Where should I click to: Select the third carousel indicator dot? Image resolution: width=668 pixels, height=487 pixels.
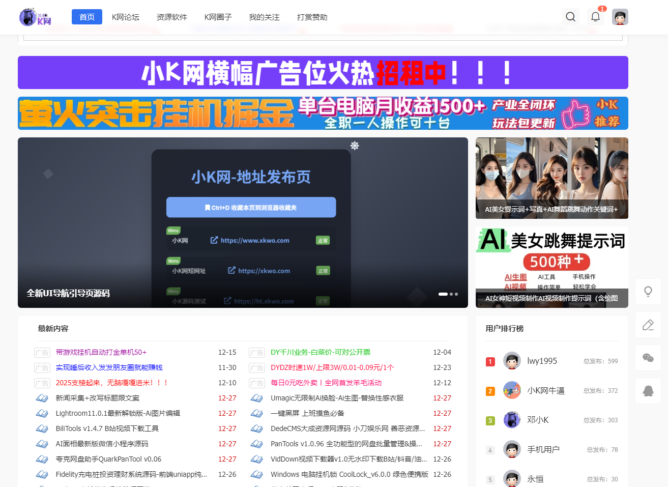(x=456, y=294)
